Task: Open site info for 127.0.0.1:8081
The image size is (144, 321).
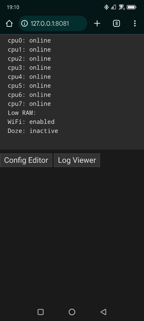Action: click(x=24, y=24)
